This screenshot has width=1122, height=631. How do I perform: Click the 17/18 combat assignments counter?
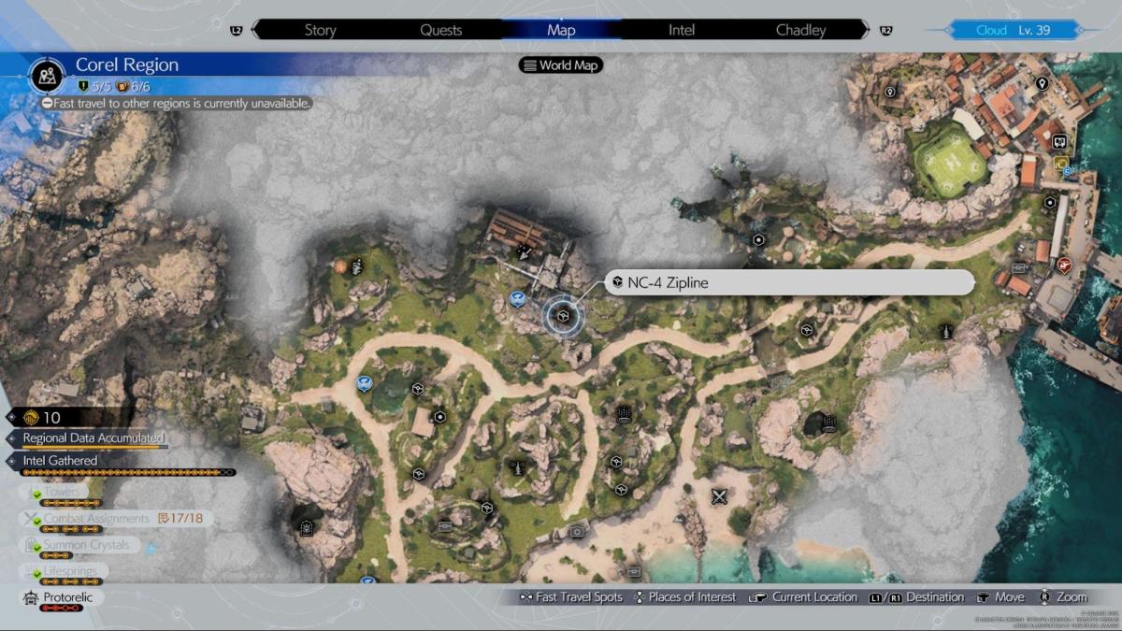pyautogui.click(x=181, y=518)
